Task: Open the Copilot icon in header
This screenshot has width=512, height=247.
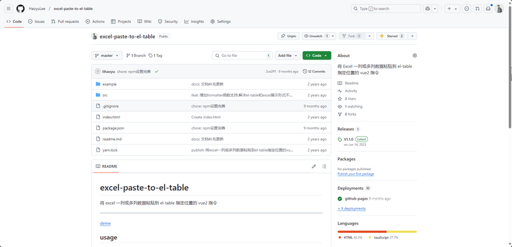Action: [x=428, y=9]
